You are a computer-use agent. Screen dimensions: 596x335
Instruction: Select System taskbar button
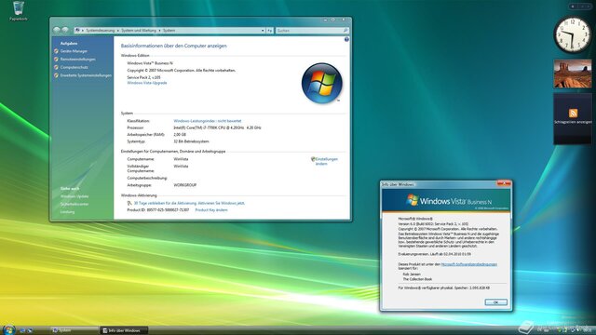point(74,330)
